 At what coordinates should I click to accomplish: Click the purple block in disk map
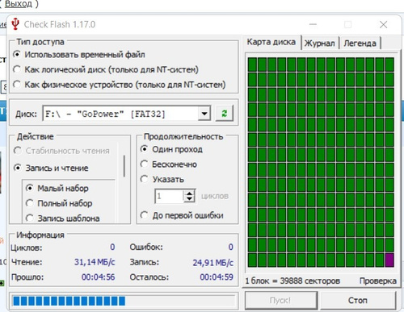(389, 260)
